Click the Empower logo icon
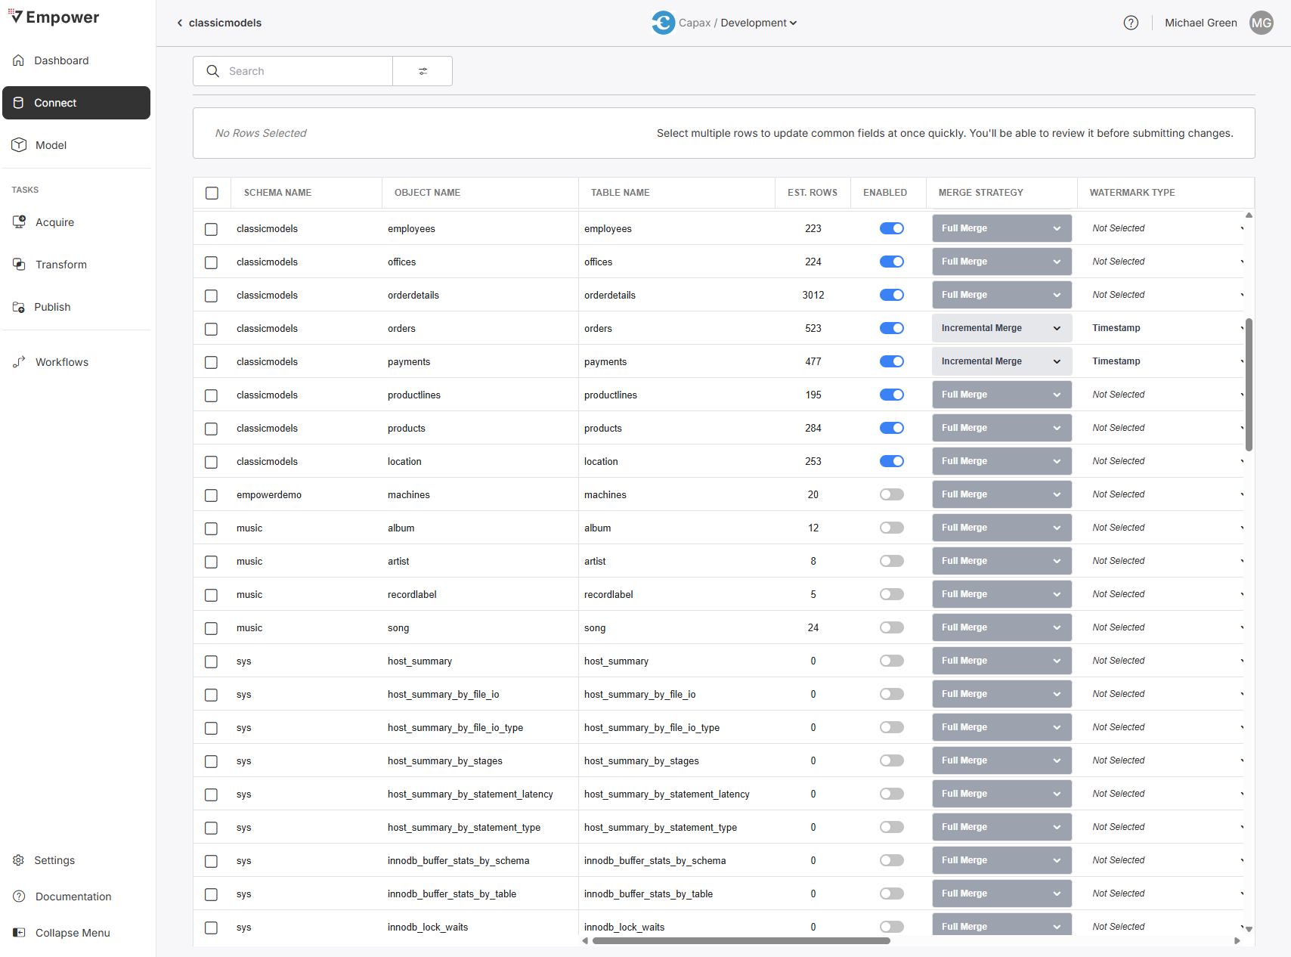The image size is (1291, 957). [x=15, y=17]
